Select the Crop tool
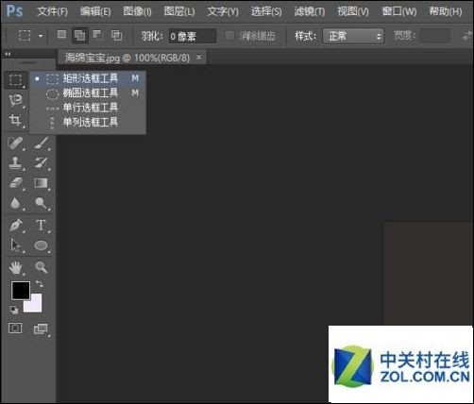This screenshot has height=404, width=474. point(15,120)
